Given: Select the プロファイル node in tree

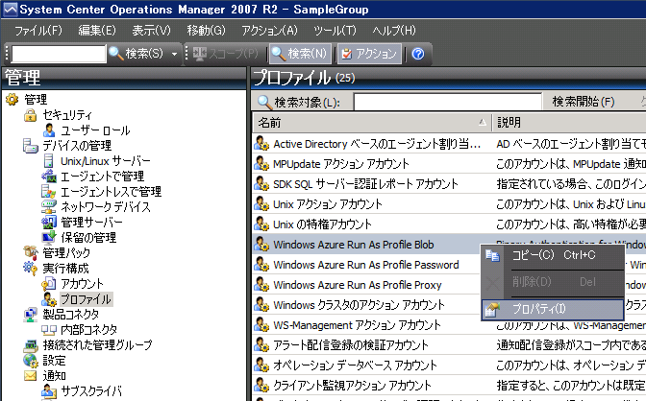Looking at the screenshot, I should point(86,298).
